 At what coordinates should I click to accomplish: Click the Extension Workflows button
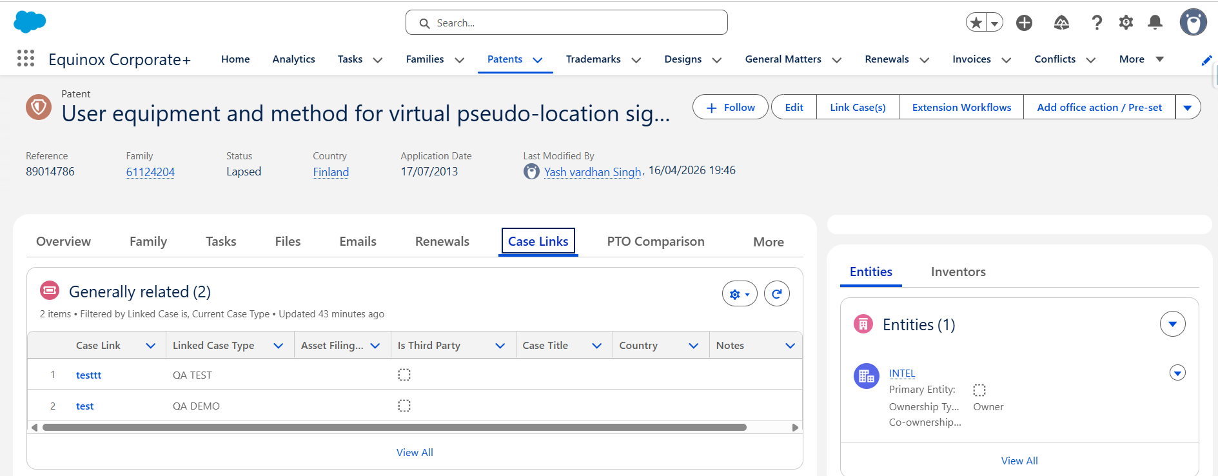(962, 107)
